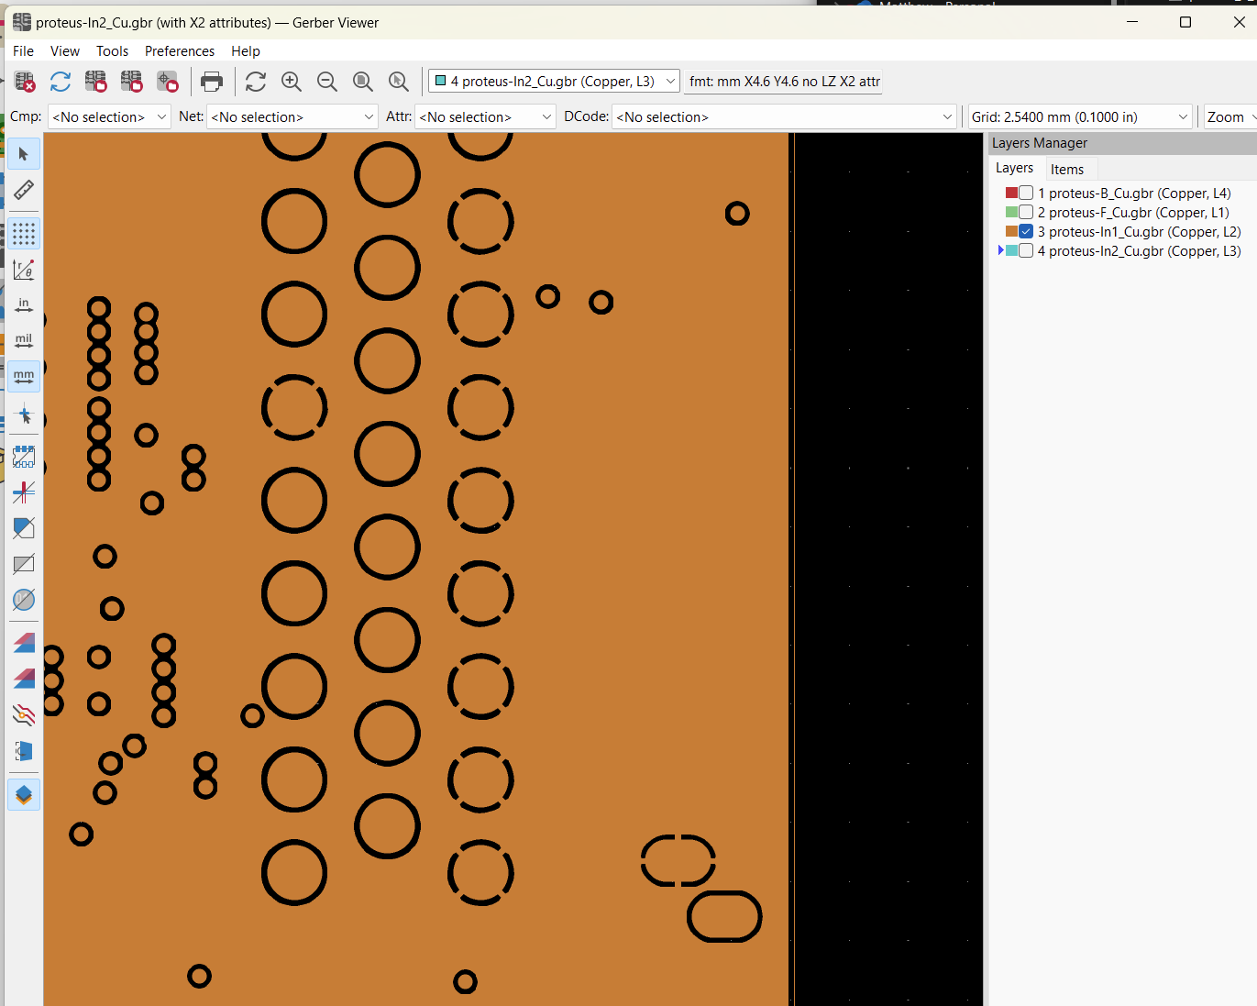Open Gerber plot files icon
Image resolution: width=1257 pixels, height=1006 pixels.
click(x=96, y=82)
